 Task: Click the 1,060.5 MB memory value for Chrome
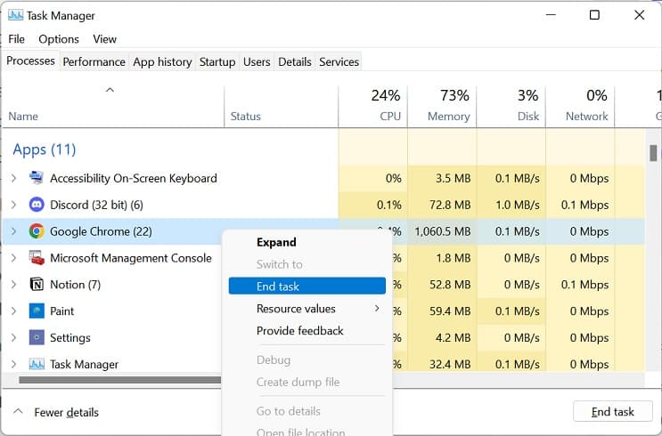(x=442, y=231)
